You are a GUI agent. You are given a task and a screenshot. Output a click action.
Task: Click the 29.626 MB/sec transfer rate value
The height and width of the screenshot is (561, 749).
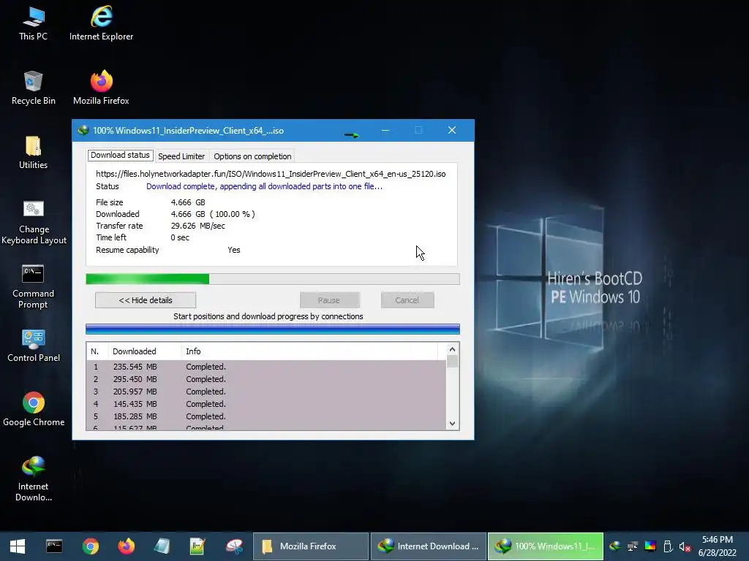pyautogui.click(x=197, y=226)
